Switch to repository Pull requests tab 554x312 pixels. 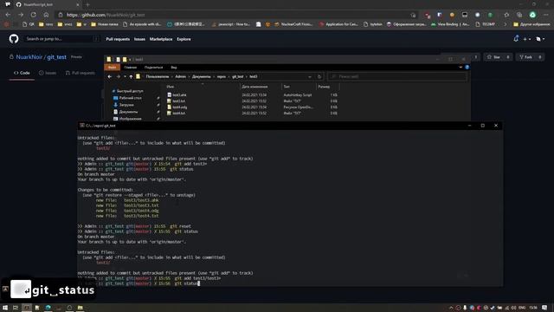(81, 73)
